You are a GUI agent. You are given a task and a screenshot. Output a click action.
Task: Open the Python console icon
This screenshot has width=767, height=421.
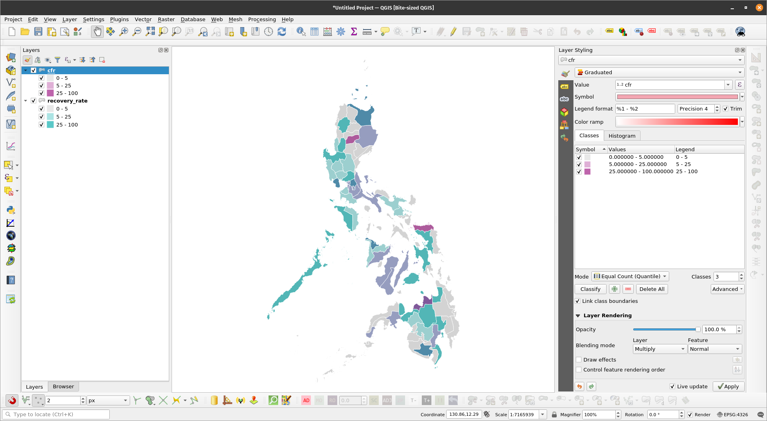point(11,210)
